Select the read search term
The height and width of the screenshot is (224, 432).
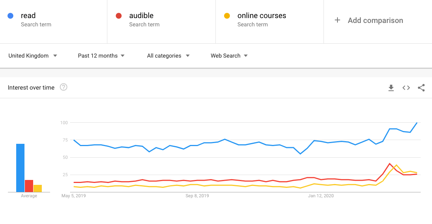28,16
